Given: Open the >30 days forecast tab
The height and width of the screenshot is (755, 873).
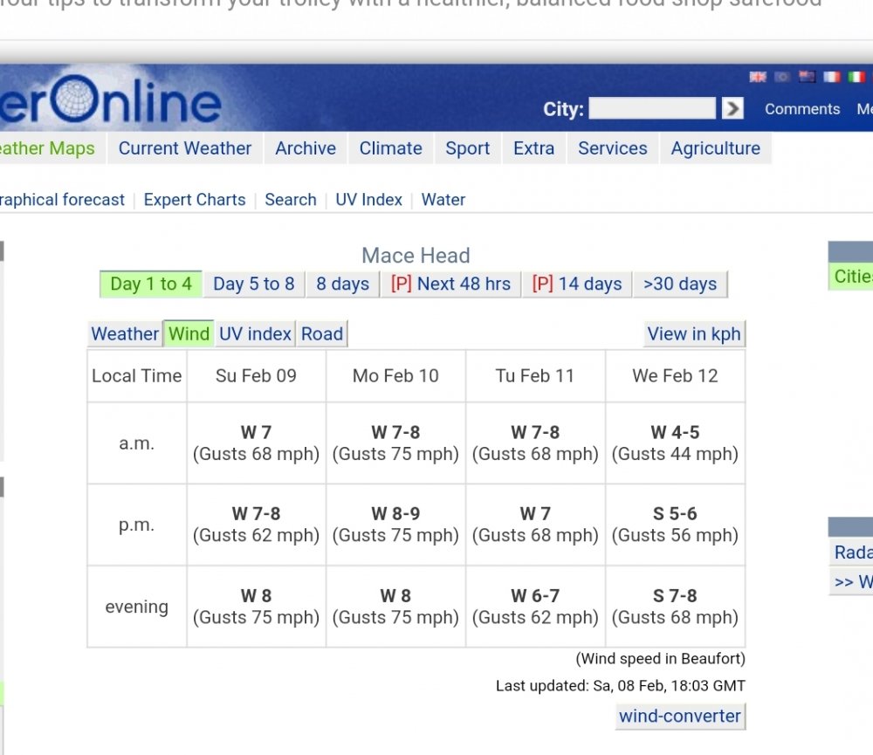Looking at the screenshot, I should coord(679,284).
